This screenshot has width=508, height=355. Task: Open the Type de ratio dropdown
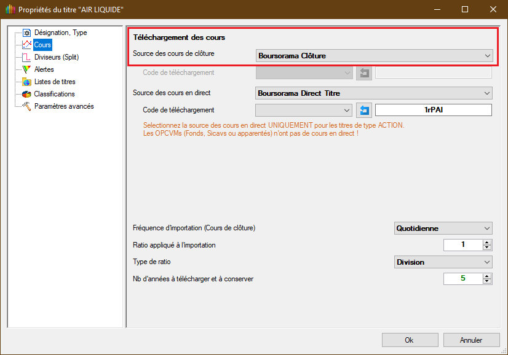[443, 262]
